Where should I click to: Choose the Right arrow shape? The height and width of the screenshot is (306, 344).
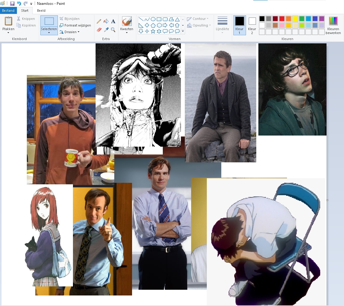[165, 25]
